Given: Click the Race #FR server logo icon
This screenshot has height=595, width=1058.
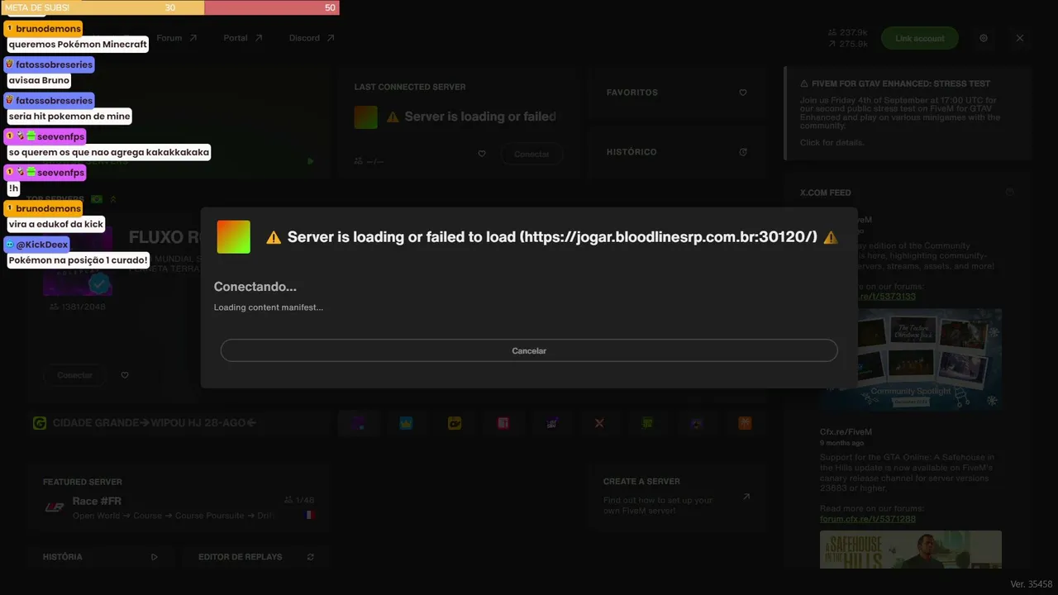Looking at the screenshot, I should (x=55, y=507).
